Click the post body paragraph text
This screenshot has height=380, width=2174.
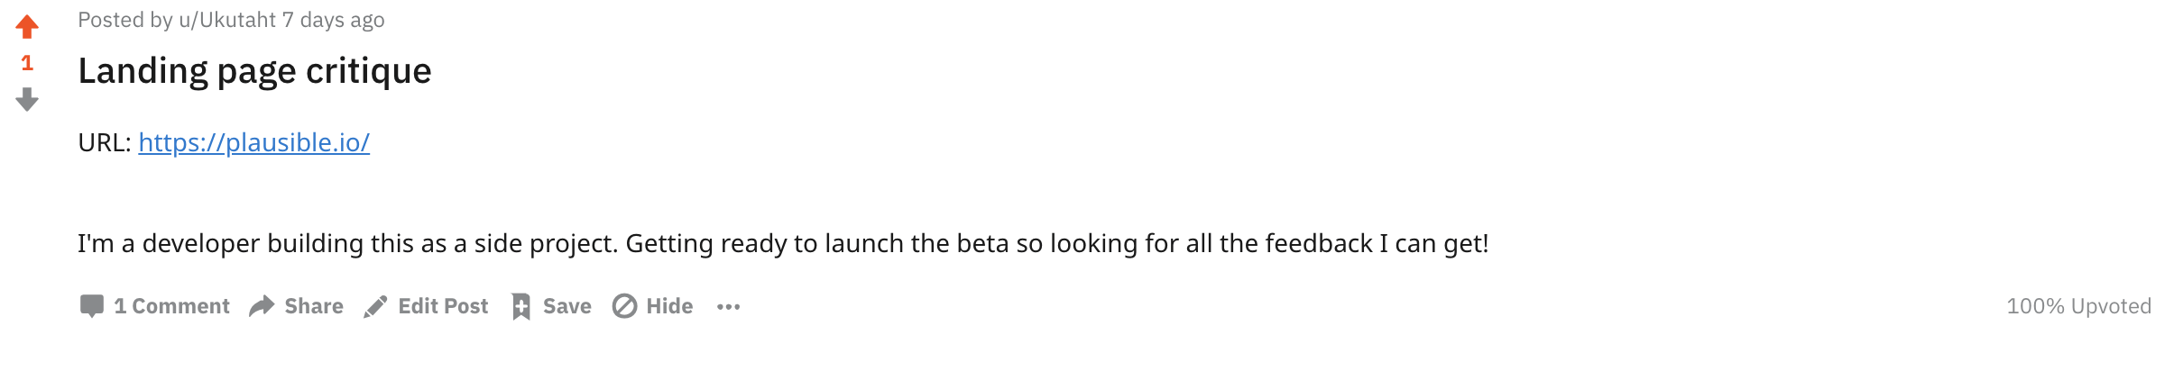(782, 244)
